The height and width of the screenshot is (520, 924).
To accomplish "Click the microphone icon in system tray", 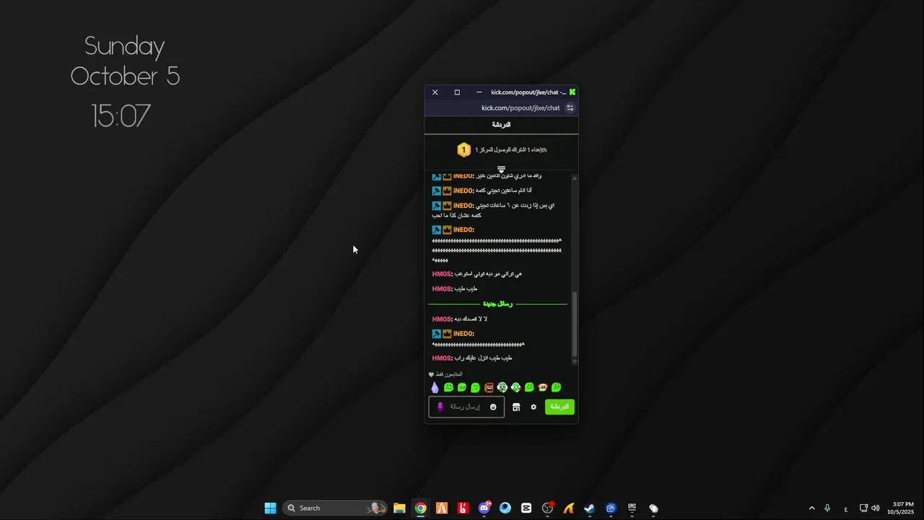I will click(827, 508).
